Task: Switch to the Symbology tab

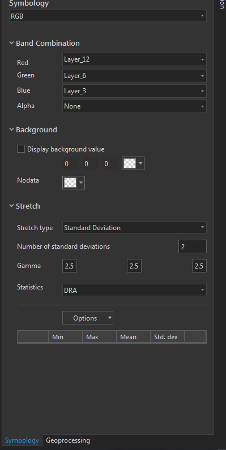Action: tap(22, 440)
